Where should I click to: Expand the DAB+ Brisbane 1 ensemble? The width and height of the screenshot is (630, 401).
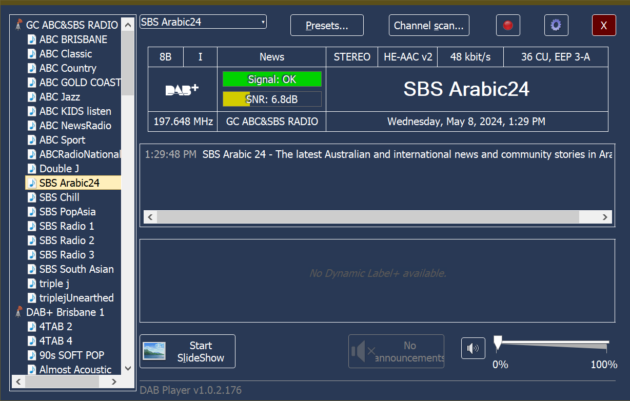65,312
